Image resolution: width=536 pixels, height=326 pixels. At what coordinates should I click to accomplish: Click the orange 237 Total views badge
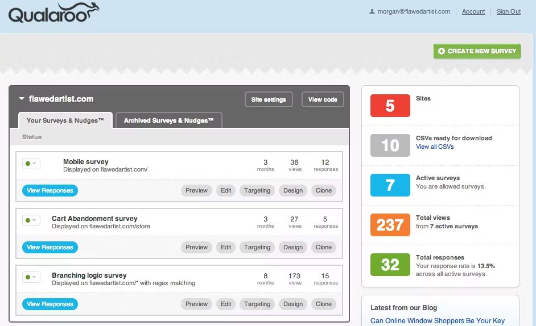pos(390,225)
